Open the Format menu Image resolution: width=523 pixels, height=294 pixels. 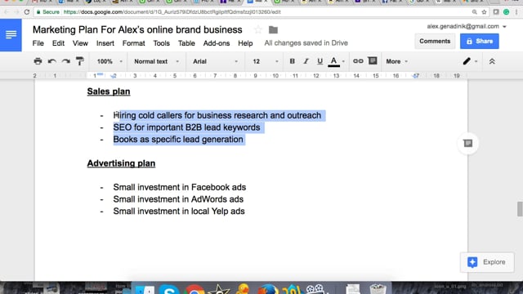[x=133, y=43]
